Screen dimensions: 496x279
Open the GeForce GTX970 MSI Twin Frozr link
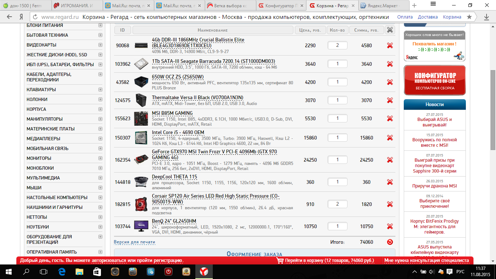pyautogui.click(x=214, y=154)
